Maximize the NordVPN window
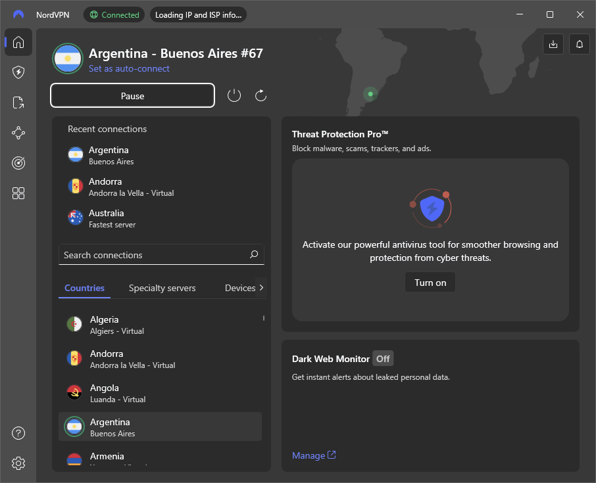The height and width of the screenshot is (483, 596). click(x=550, y=14)
